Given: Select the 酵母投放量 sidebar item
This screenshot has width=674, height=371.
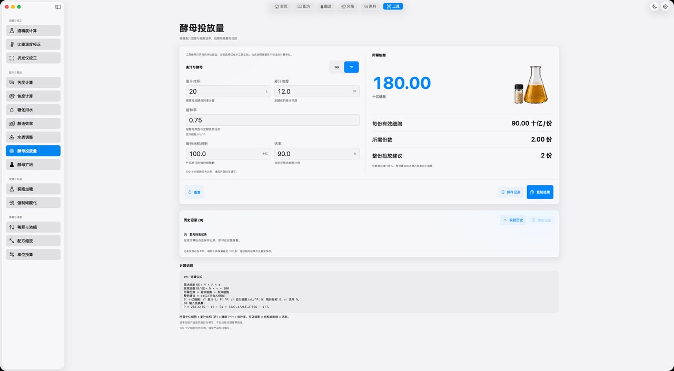Looking at the screenshot, I should (x=33, y=151).
